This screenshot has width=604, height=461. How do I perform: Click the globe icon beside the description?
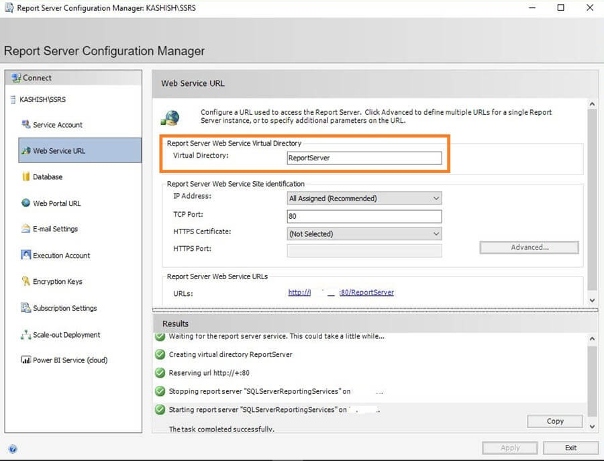coord(170,117)
